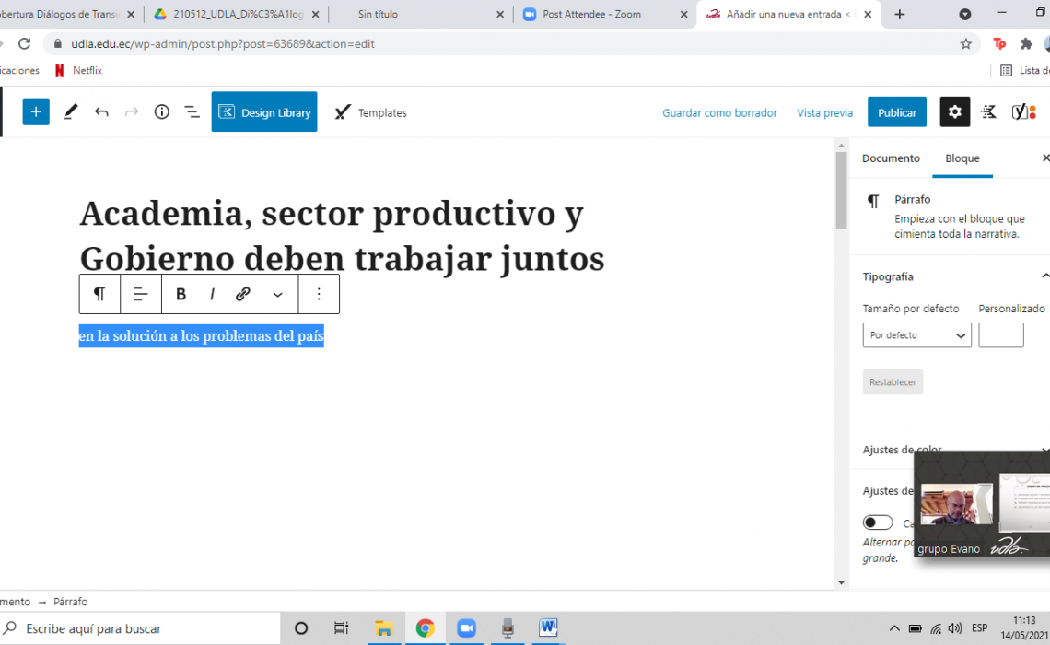Open paragraph block options three-dot menu
Viewport: 1050px width, 645px height.
(x=319, y=294)
